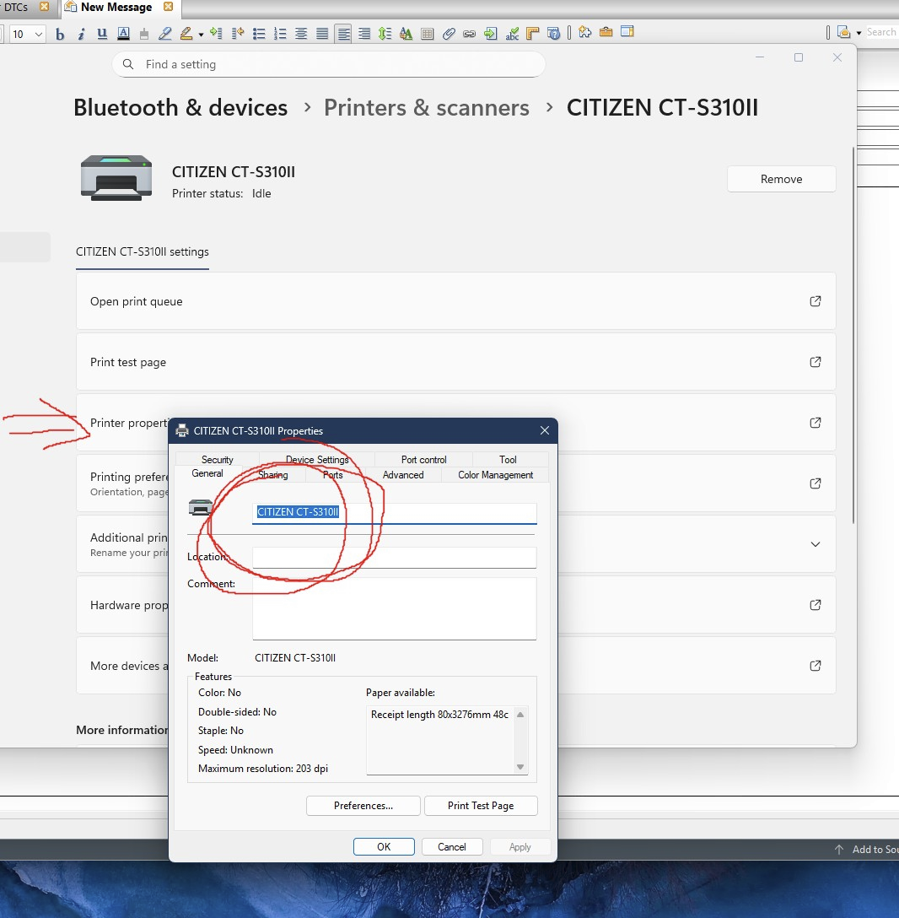Close the DTCs tab
The image size is (899, 918).
coord(45,7)
